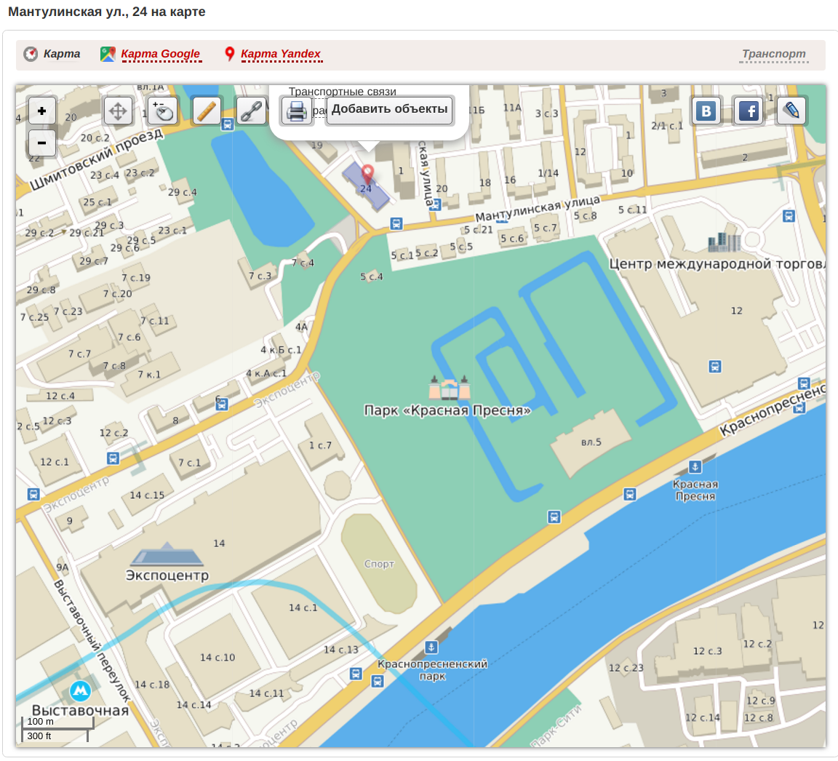Select the ruler distance measuring tool
The image size is (838, 761).
207,111
